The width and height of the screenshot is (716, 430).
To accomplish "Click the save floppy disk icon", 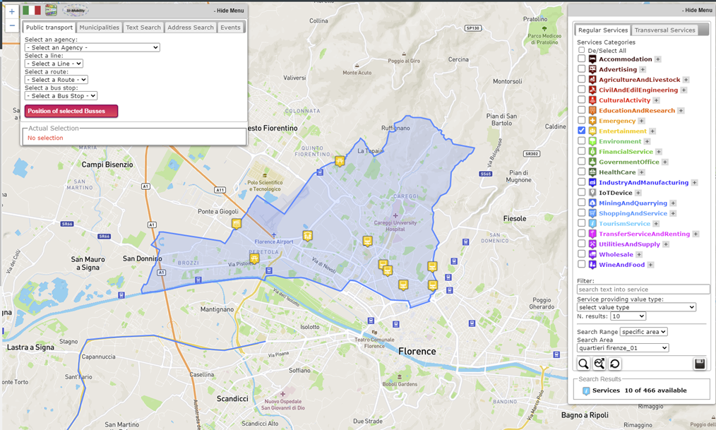I will pos(700,364).
